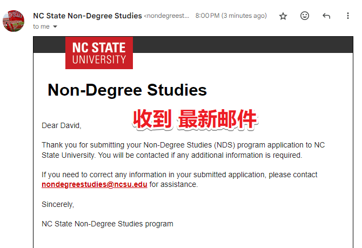The width and height of the screenshot is (362, 248).
Task: Click the 'to me' recipient label
Action: (x=41, y=26)
